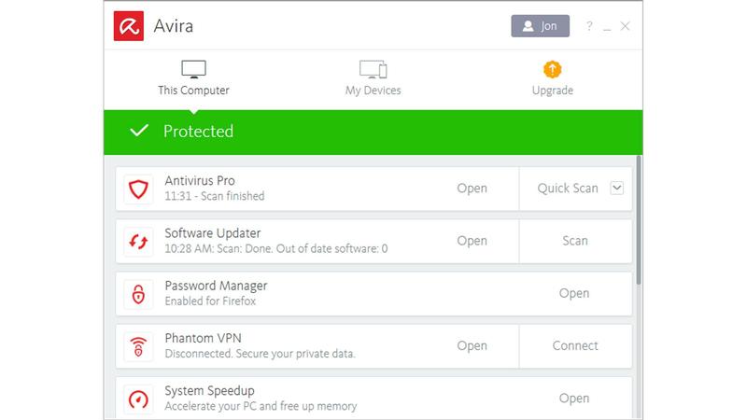
Task: Open Antivirus Pro
Action: coord(472,189)
